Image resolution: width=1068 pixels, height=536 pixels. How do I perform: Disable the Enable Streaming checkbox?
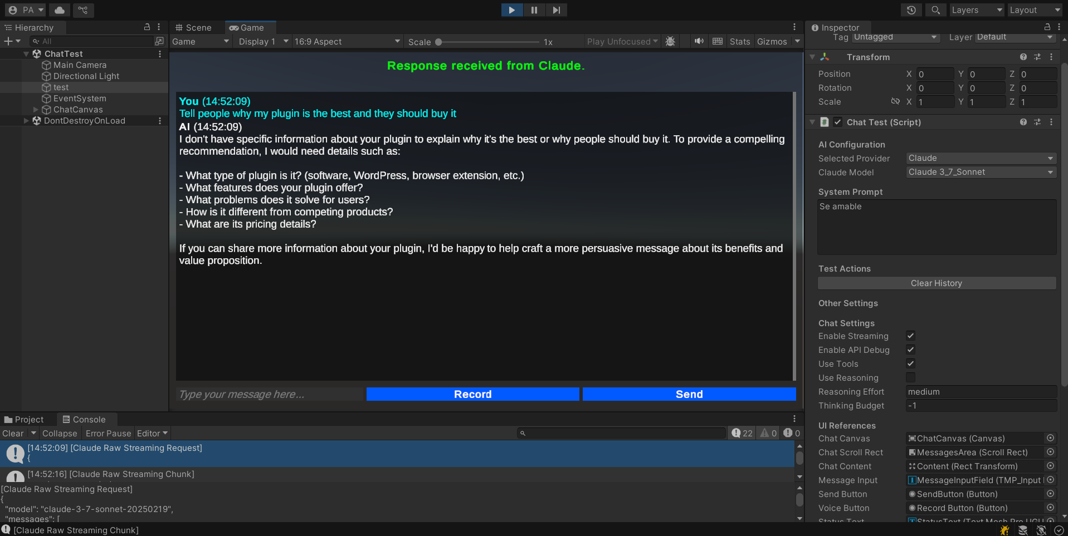click(910, 336)
